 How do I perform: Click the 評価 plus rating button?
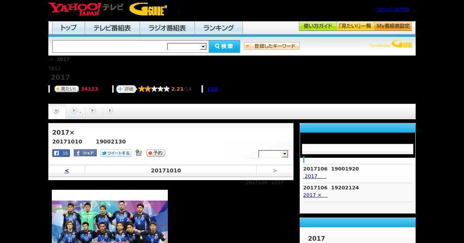pos(126,89)
